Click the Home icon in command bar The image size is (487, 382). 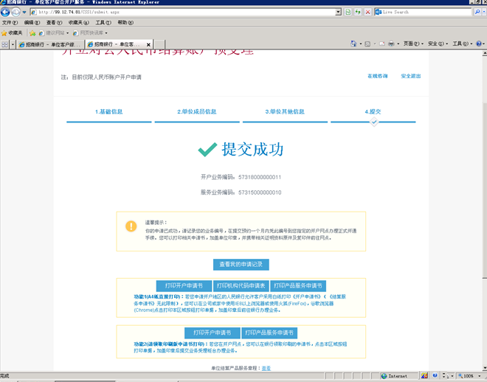pos(355,44)
